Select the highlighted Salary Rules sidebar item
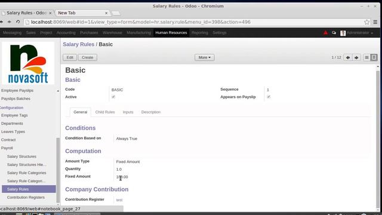382x215 pixels. coord(29,189)
